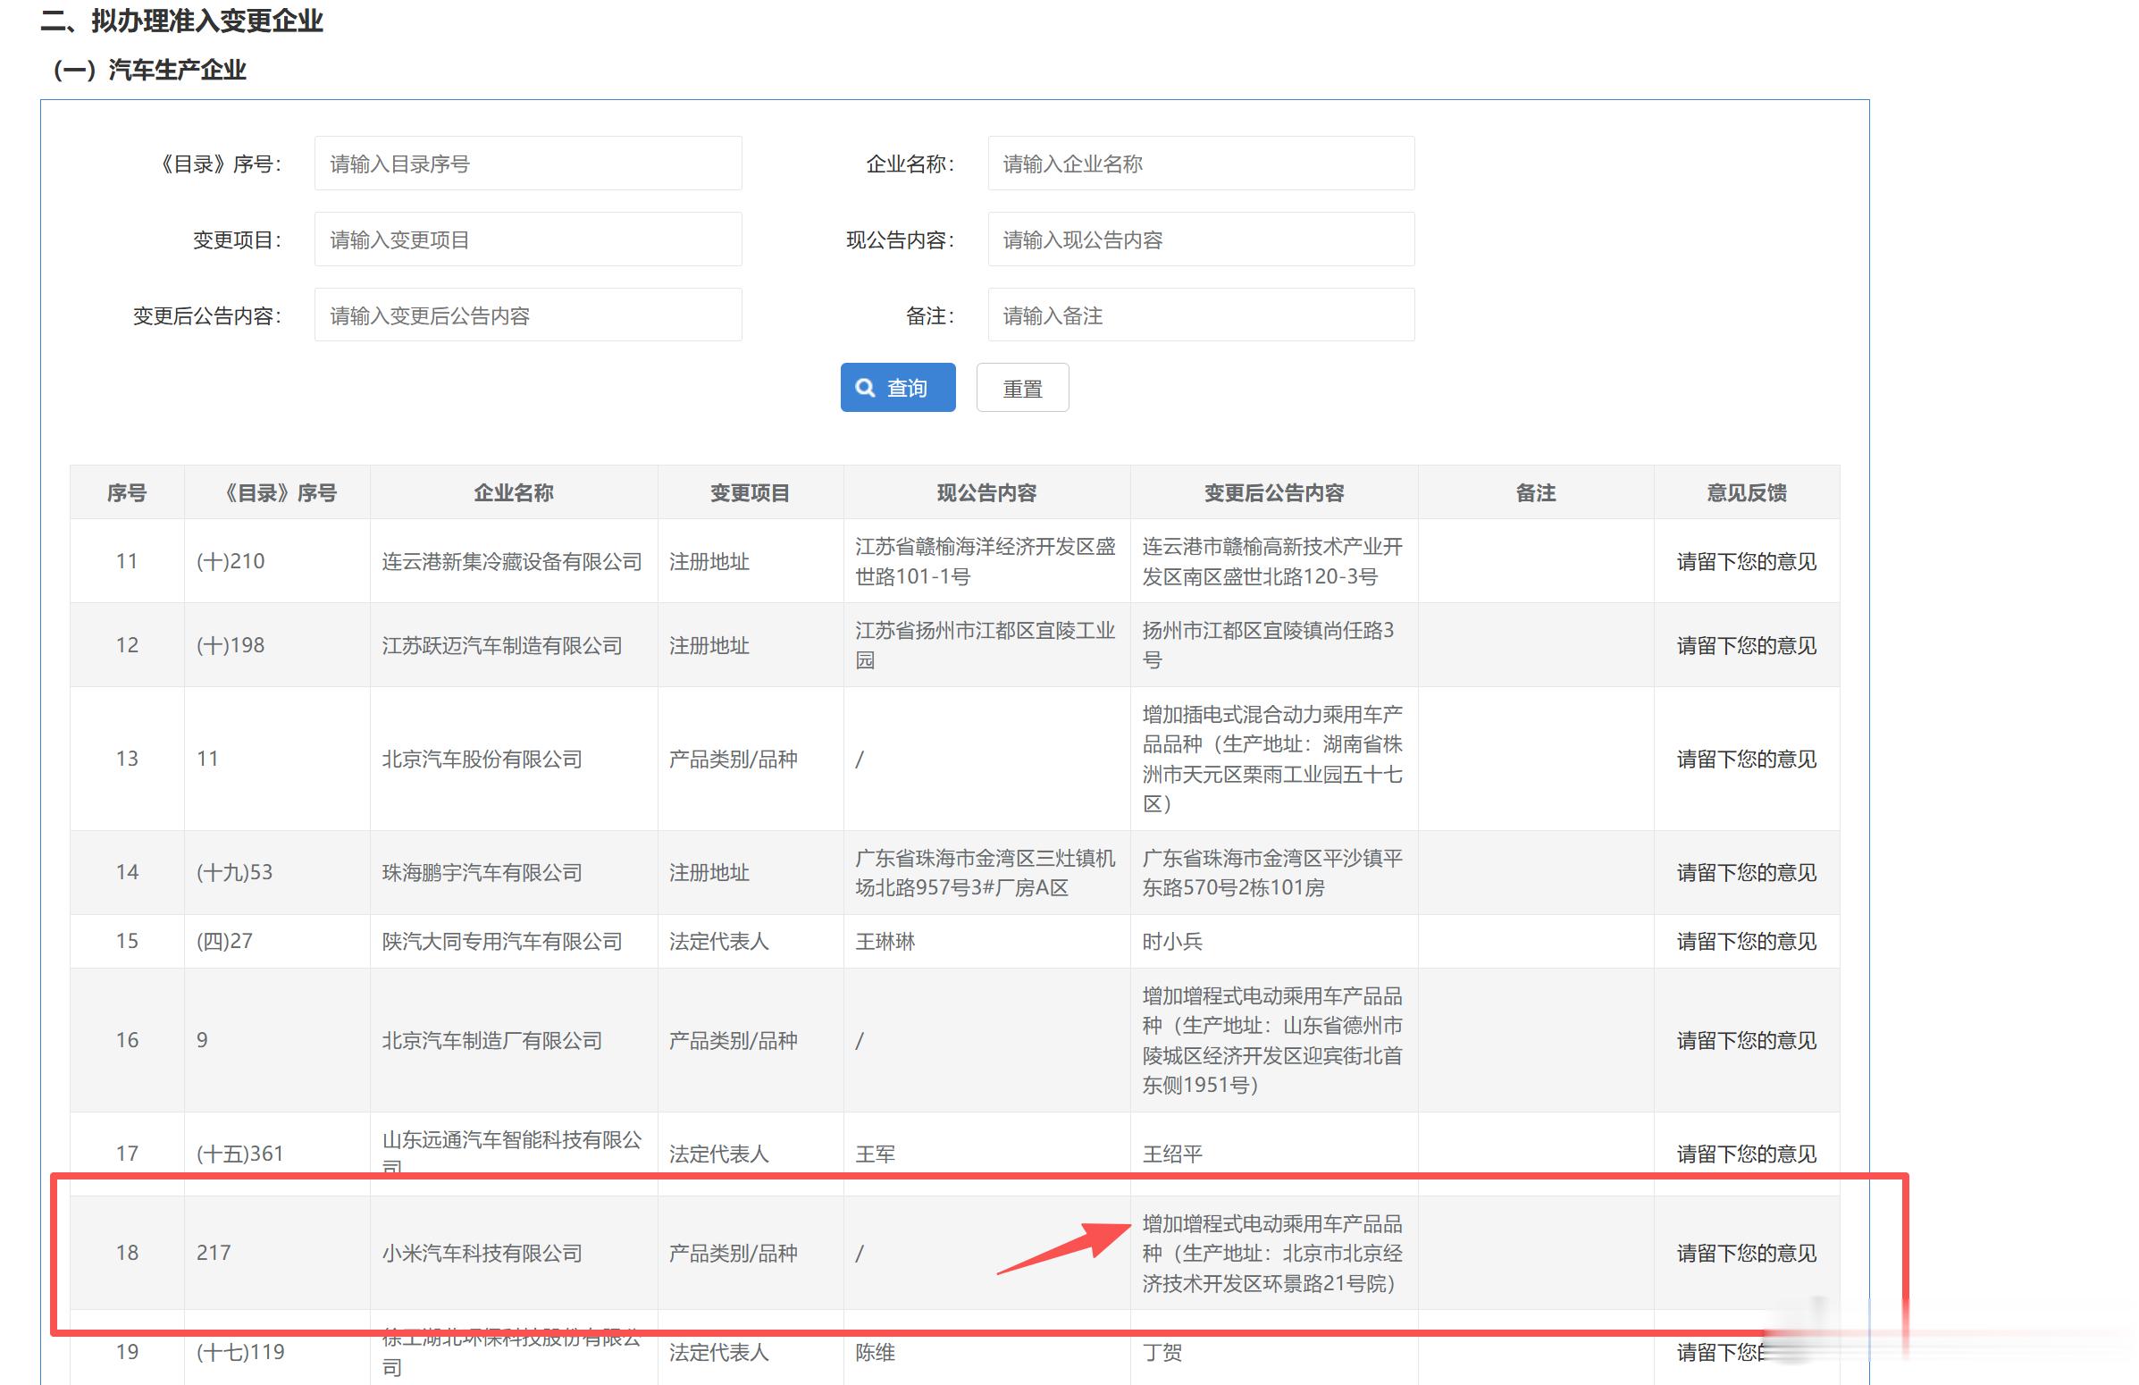Click the 变更项目 column header

click(x=751, y=492)
